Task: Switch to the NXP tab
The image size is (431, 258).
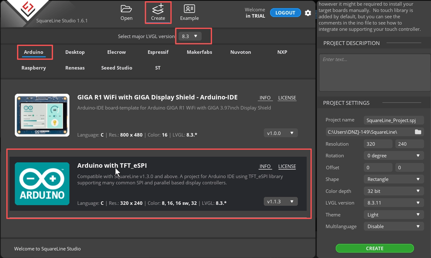Action: coord(282,52)
